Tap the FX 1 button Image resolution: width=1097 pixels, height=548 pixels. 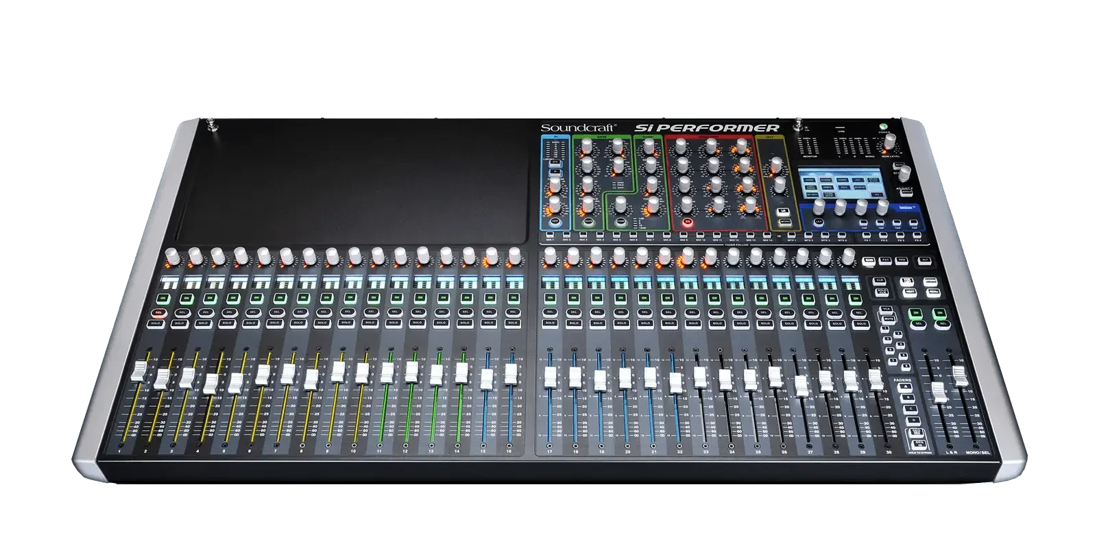pyautogui.click(x=867, y=235)
